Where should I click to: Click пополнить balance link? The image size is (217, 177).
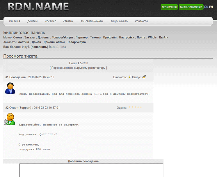tap(39, 47)
